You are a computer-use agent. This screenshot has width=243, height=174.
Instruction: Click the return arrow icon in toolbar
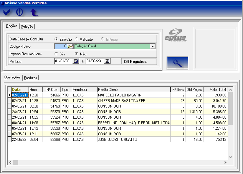pos(33,13)
